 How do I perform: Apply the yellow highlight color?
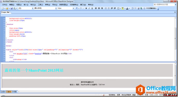tap(123, 8)
